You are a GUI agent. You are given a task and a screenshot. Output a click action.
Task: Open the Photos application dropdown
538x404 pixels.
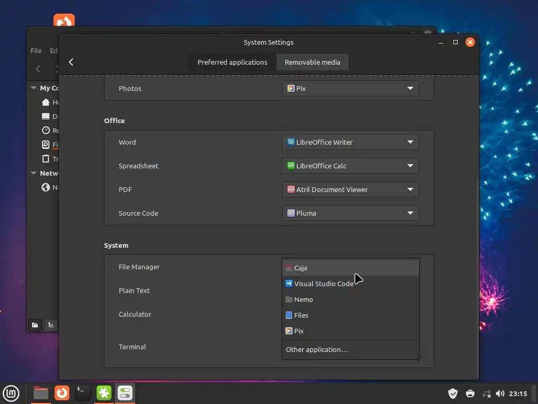pos(350,88)
